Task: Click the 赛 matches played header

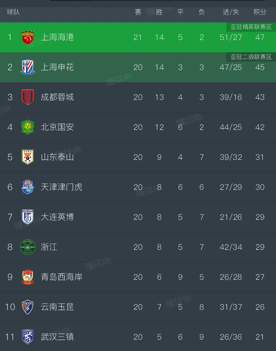Action: coord(138,12)
